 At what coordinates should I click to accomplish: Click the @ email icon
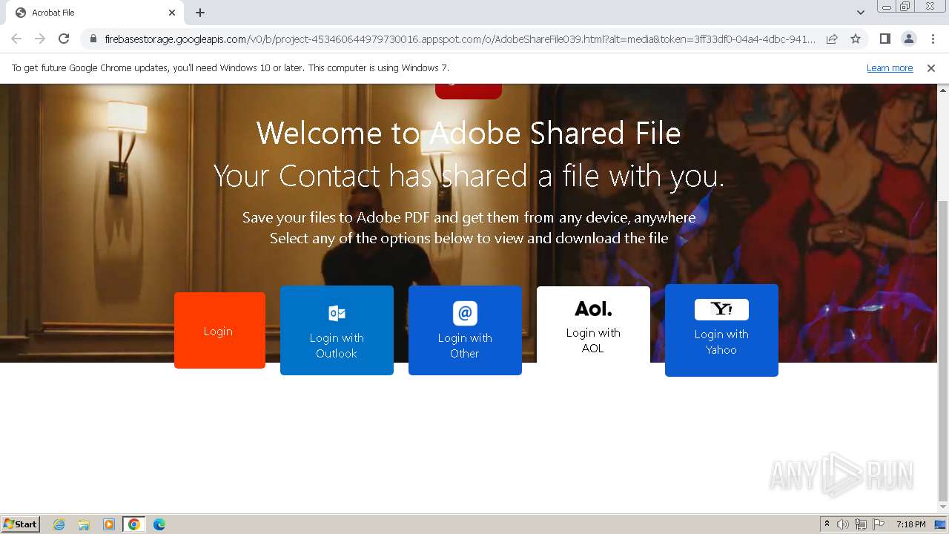click(x=465, y=313)
